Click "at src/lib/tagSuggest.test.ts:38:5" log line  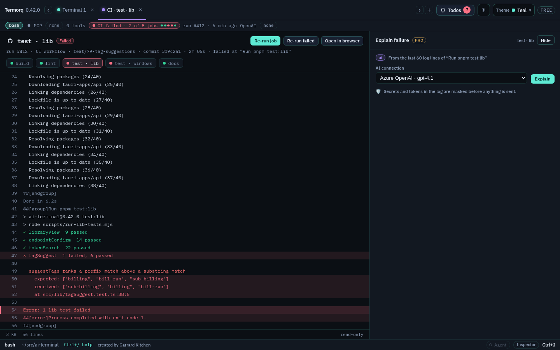[x=185, y=294]
